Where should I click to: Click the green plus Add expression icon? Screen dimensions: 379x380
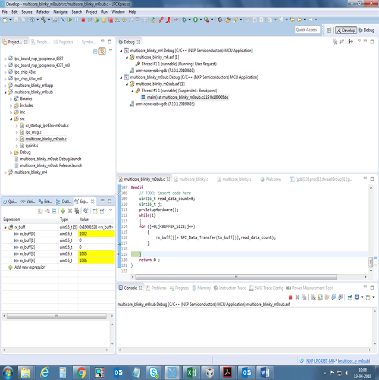[x=63, y=211]
